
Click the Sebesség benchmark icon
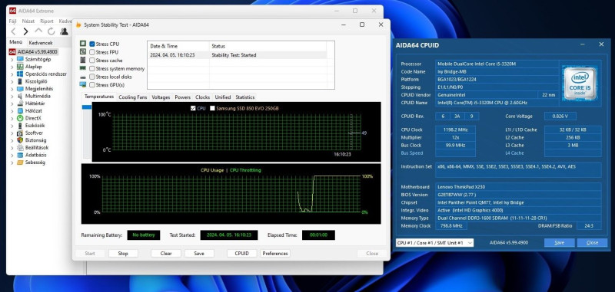pos(20,162)
